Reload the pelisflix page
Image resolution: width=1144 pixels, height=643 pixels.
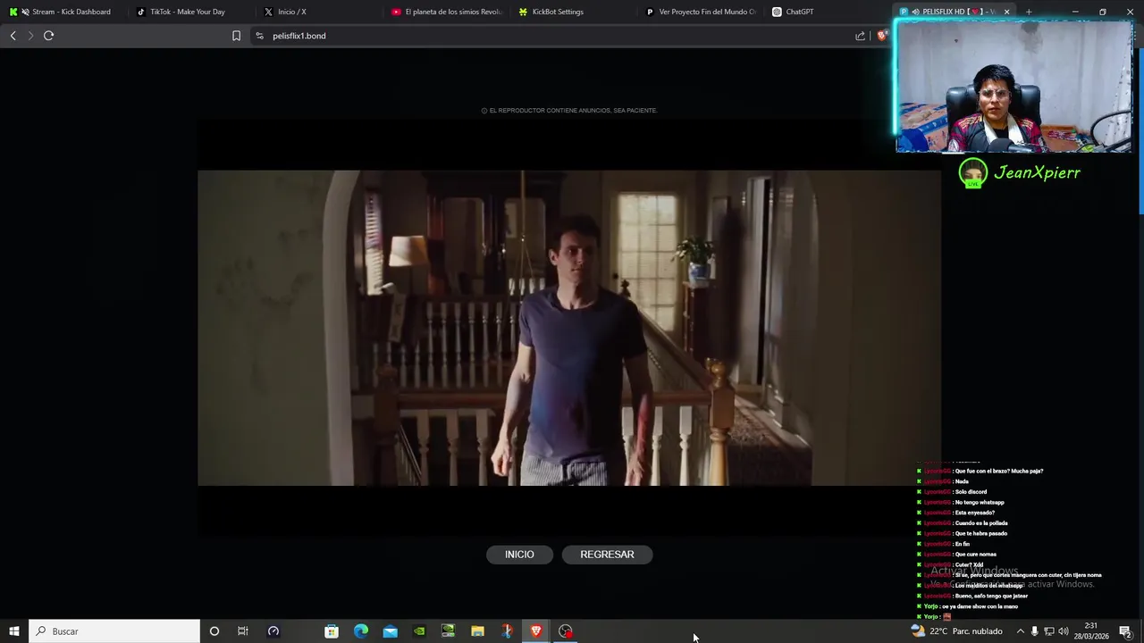pyautogui.click(x=48, y=36)
